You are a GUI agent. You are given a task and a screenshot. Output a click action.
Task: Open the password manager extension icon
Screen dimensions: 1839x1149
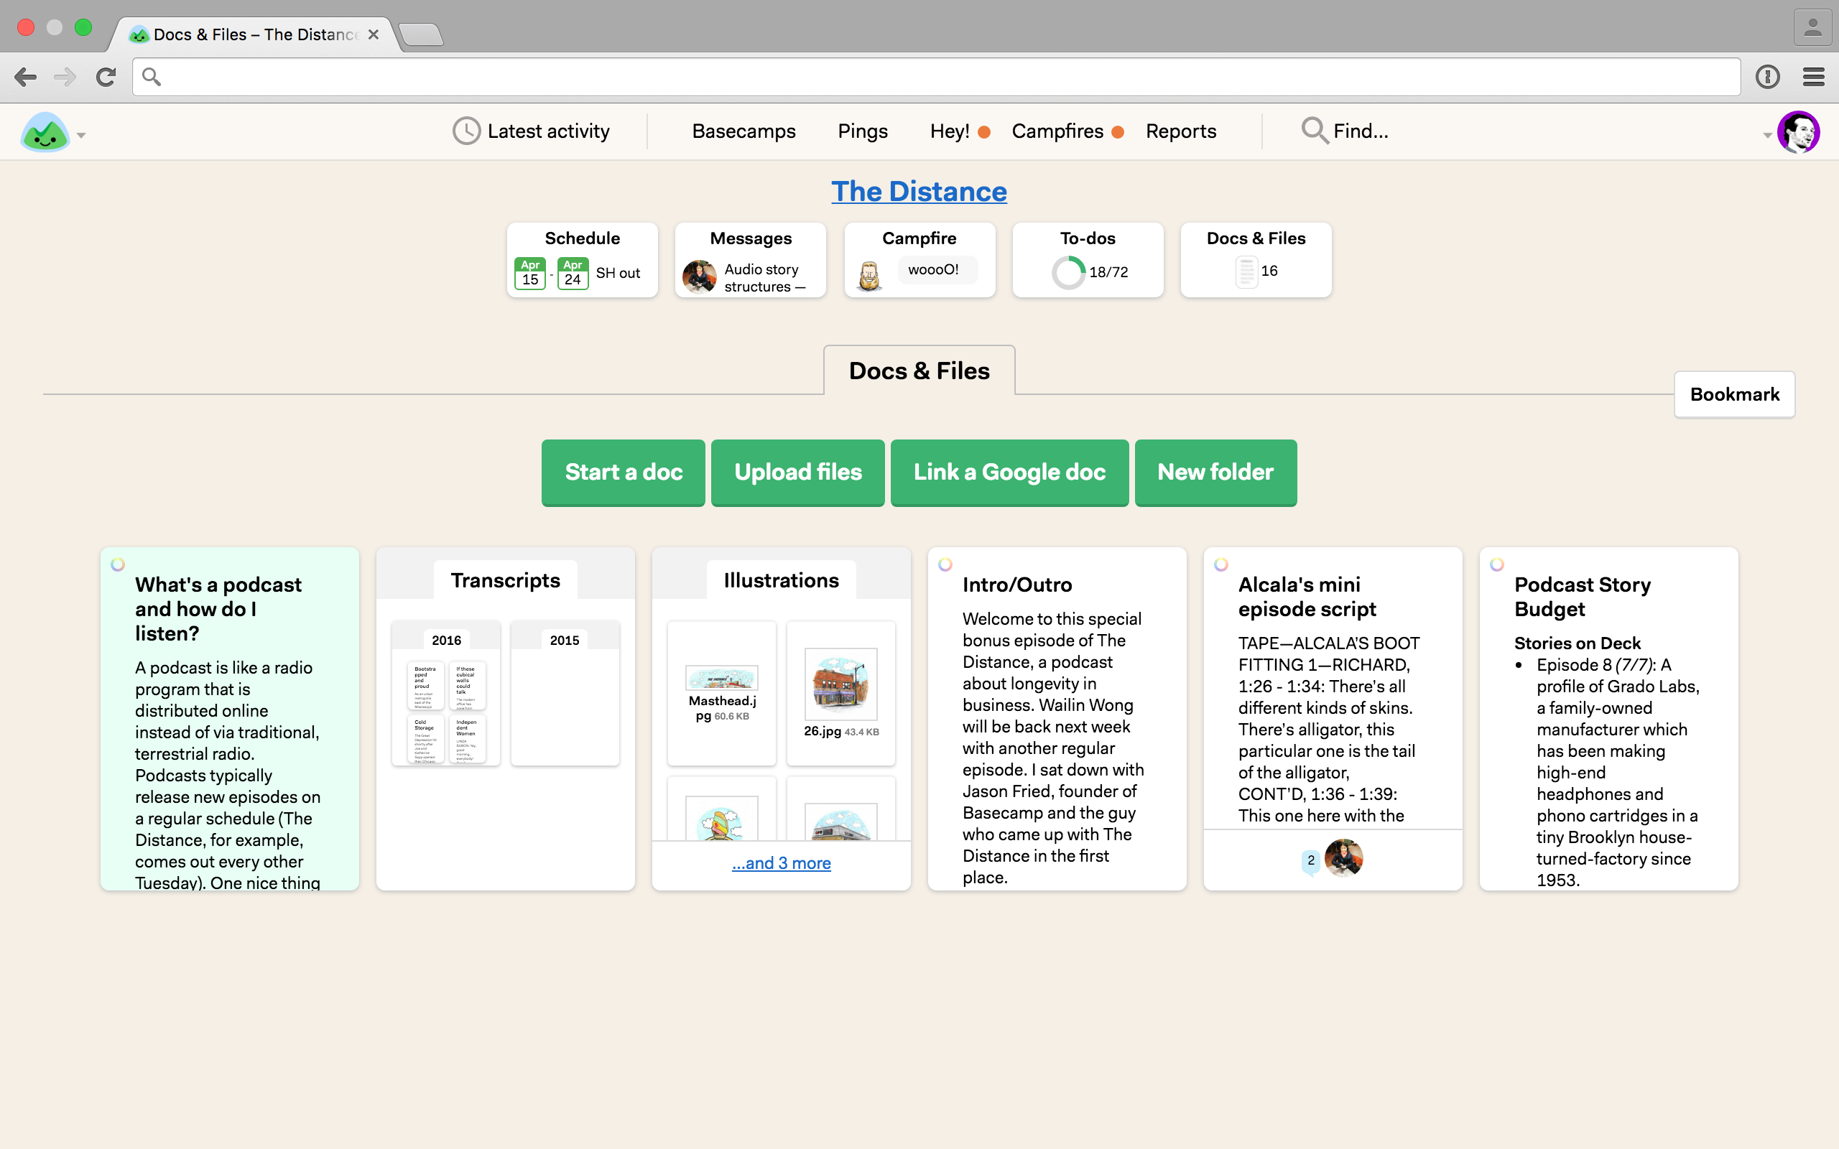1768,77
